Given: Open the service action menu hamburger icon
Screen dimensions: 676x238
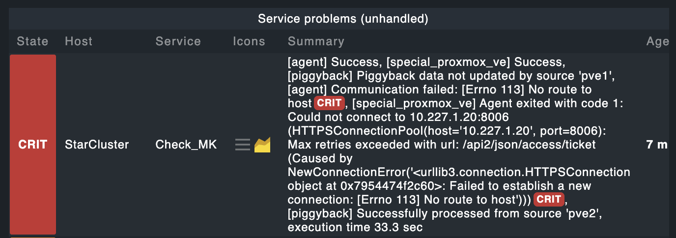Looking at the screenshot, I should click(243, 145).
